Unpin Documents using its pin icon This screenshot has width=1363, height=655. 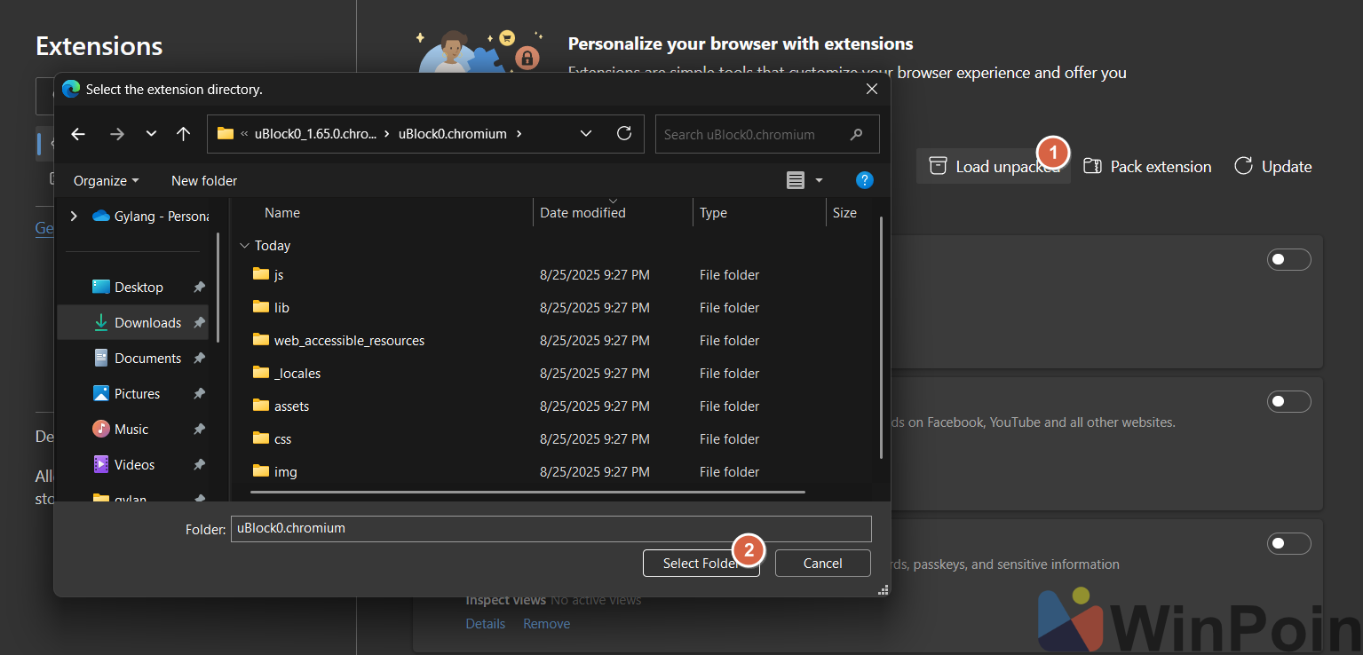[199, 359]
